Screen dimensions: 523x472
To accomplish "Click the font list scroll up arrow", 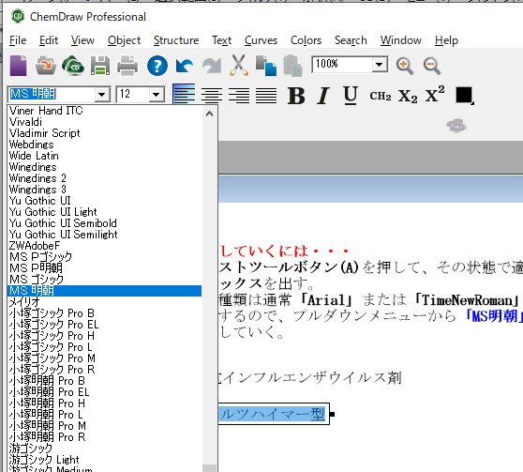I will click(209, 114).
